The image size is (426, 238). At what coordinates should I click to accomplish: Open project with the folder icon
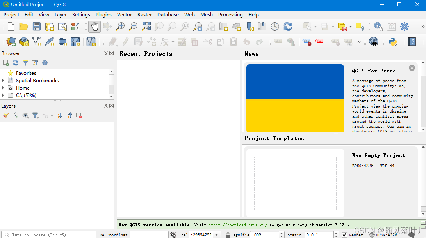tap(24, 26)
